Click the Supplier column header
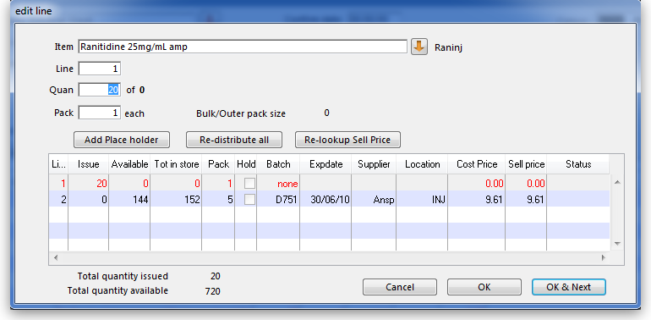The width and height of the screenshot is (651, 320). 374,164
